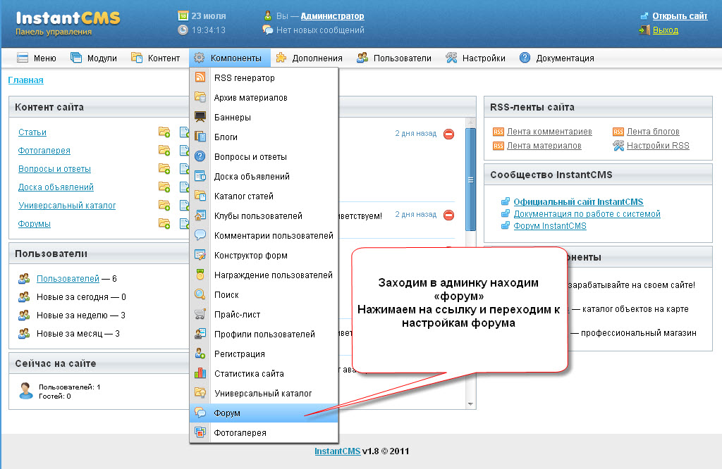Open the Пользователей link in the Пользователи panel
The image size is (722, 469).
coord(68,279)
